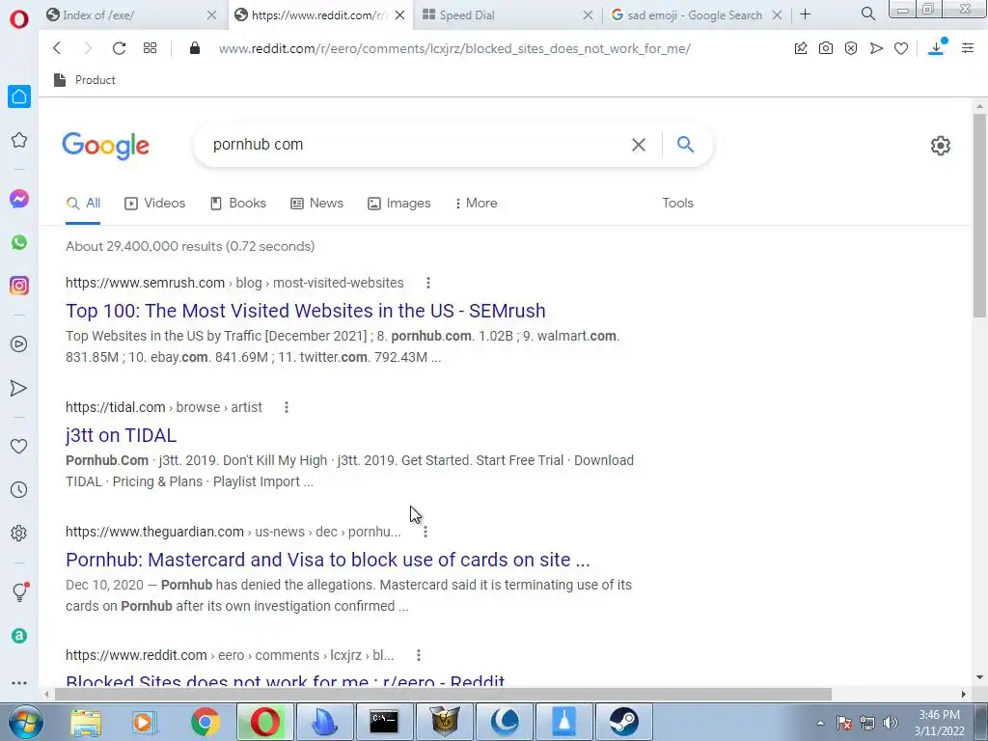Select the Books results tab
Screen dimensions: 988x741
point(237,203)
